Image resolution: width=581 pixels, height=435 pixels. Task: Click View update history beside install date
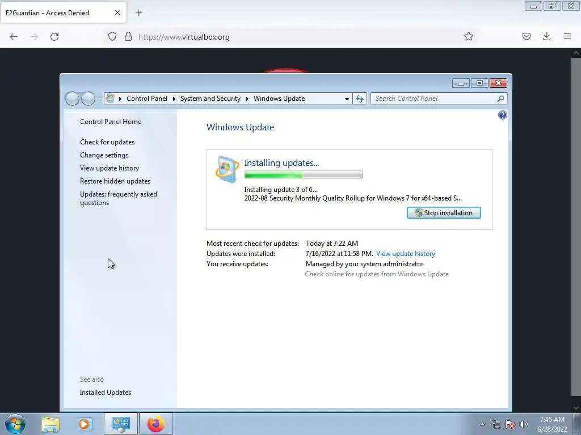405,254
